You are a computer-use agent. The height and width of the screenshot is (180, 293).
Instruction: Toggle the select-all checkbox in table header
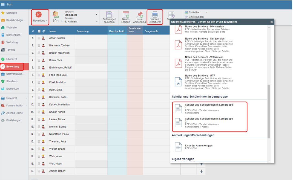point(39,31)
